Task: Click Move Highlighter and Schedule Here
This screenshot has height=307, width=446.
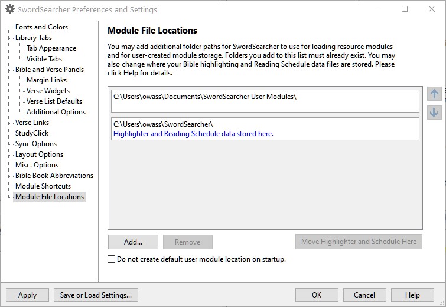Action: click(x=359, y=242)
